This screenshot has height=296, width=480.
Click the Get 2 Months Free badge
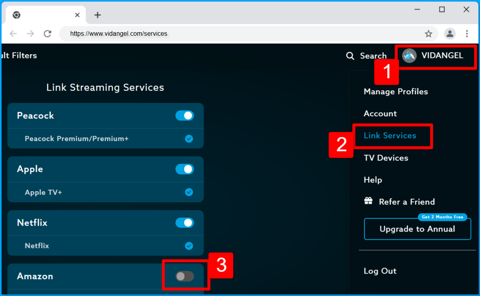point(442,217)
